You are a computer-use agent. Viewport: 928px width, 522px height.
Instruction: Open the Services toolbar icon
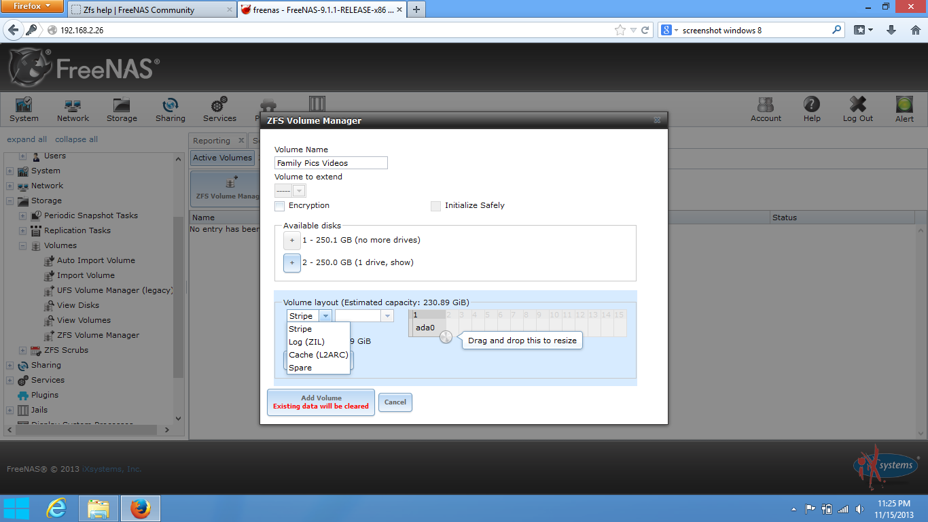tap(219, 109)
